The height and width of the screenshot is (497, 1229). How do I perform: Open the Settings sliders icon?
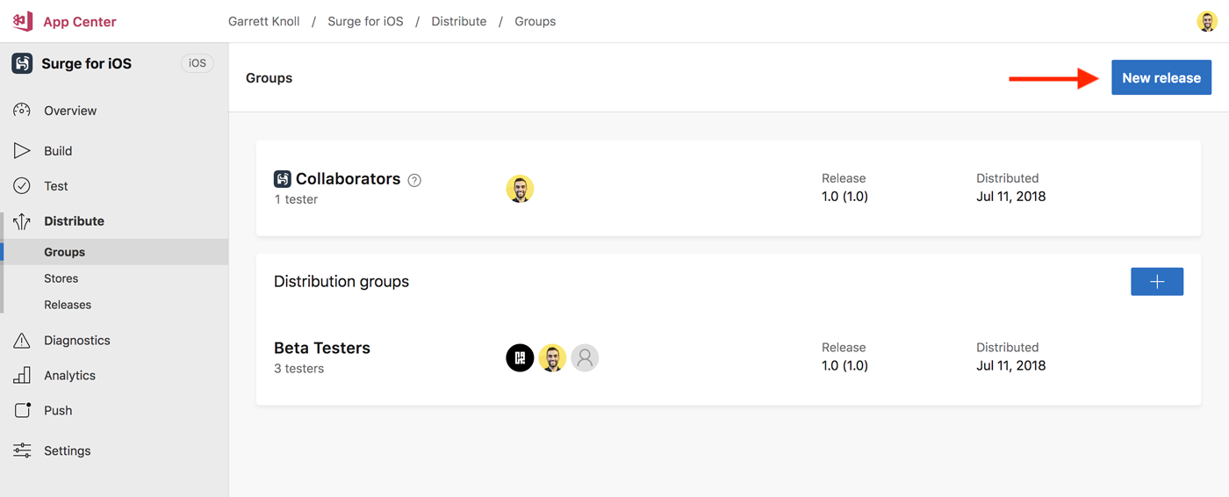click(x=22, y=450)
